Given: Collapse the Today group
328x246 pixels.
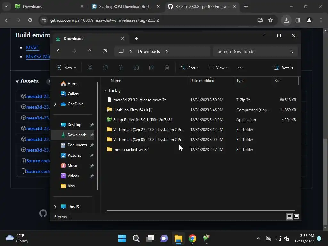Looking at the screenshot, I should [105, 91].
